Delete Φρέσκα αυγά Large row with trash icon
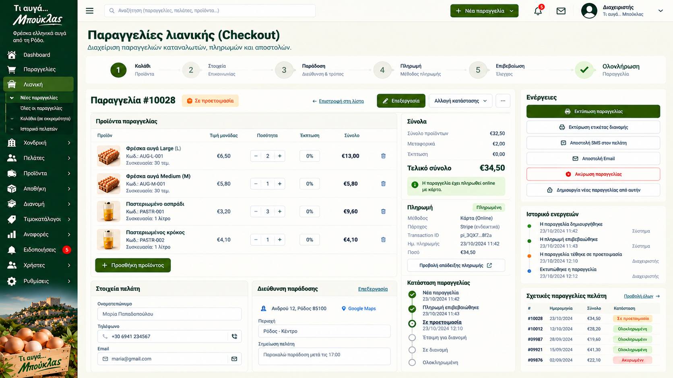 pyautogui.click(x=383, y=156)
